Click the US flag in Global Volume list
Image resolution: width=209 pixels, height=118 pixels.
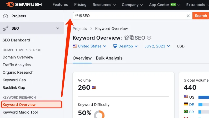[x=186, y=97]
